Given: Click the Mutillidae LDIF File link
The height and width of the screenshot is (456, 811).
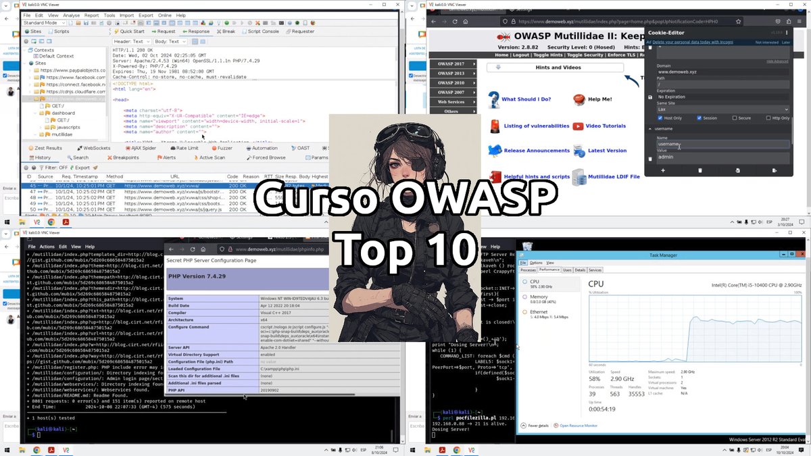Looking at the screenshot, I should (x=613, y=176).
